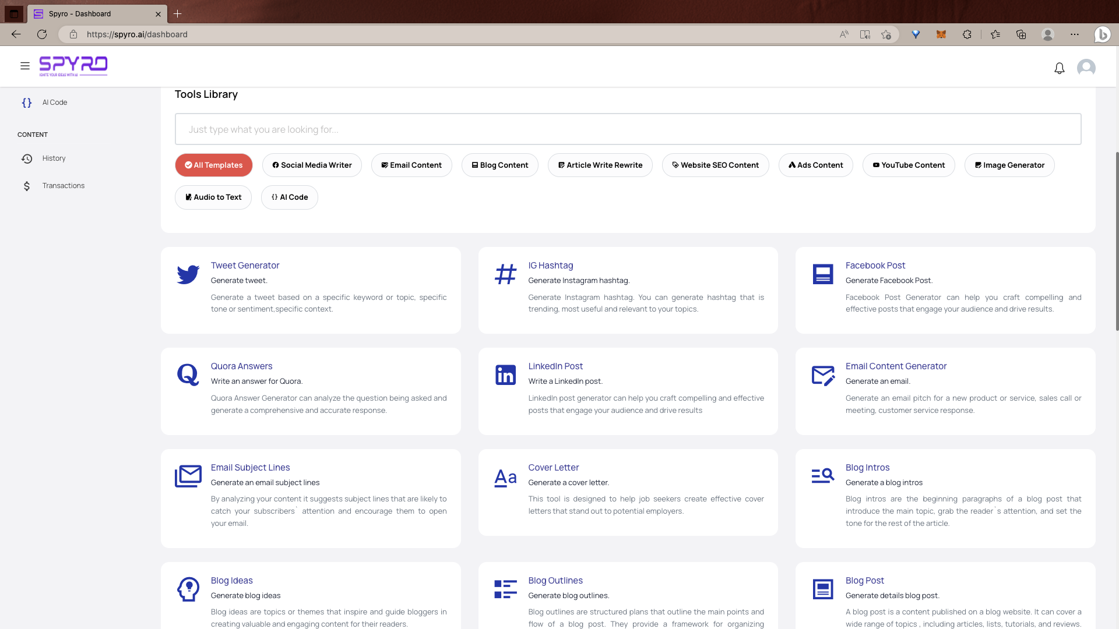
Task: Open the notifications bell
Action: point(1060,68)
